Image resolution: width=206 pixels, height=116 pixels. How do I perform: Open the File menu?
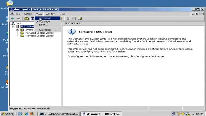click(18, 14)
